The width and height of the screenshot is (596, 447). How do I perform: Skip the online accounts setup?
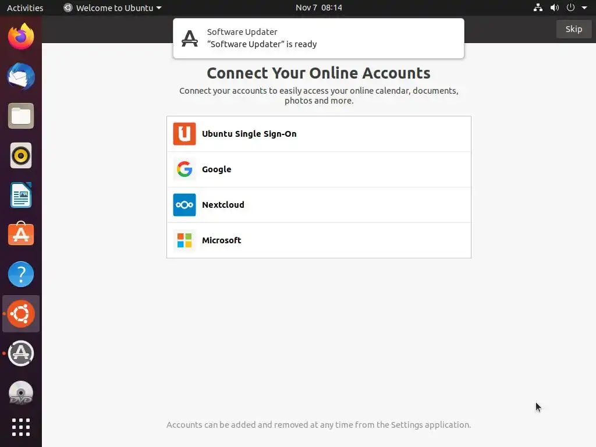pos(573,29)
